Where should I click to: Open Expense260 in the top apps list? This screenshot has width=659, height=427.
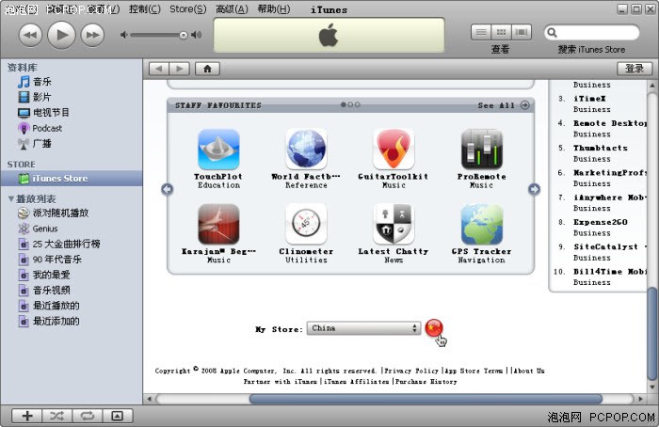pyautogui.click(x=601, y=222)
